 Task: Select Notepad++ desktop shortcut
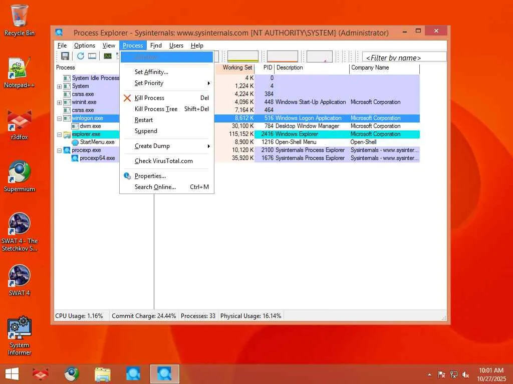(x=20, y=72)
